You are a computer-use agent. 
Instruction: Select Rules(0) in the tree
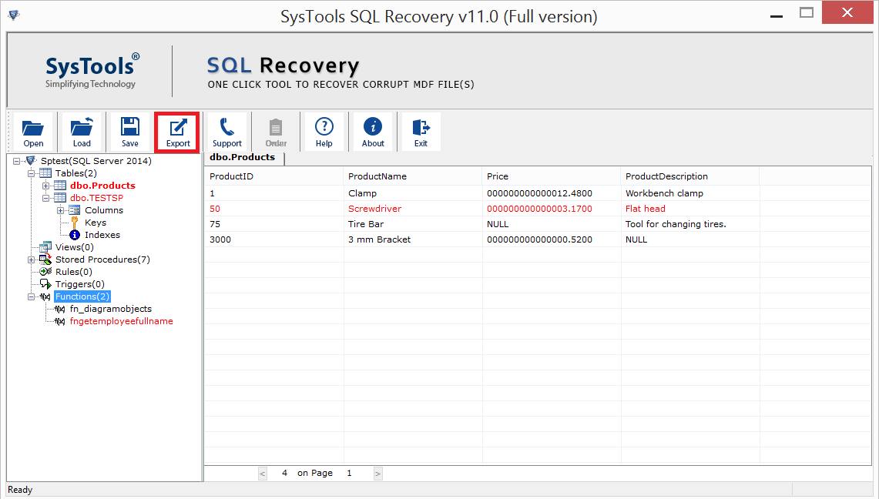pyautogui.click(x=73, y=272)
